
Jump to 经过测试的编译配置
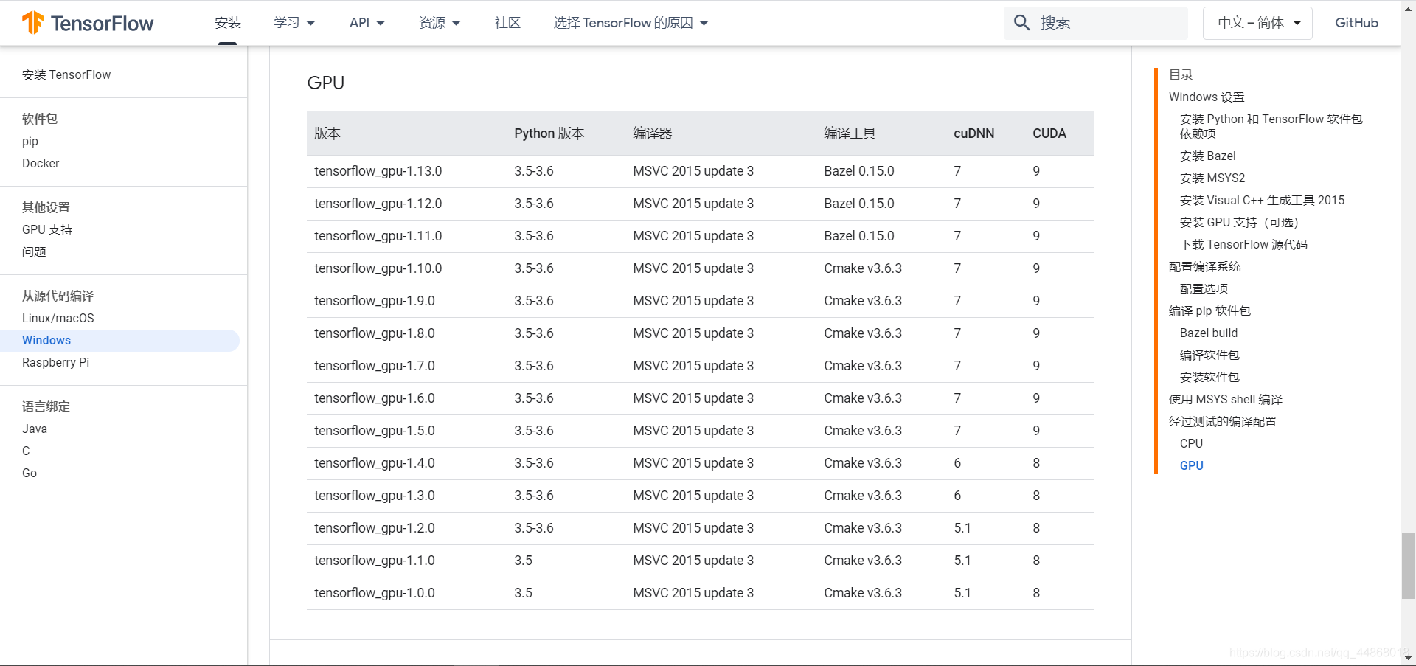(1223, 422)
